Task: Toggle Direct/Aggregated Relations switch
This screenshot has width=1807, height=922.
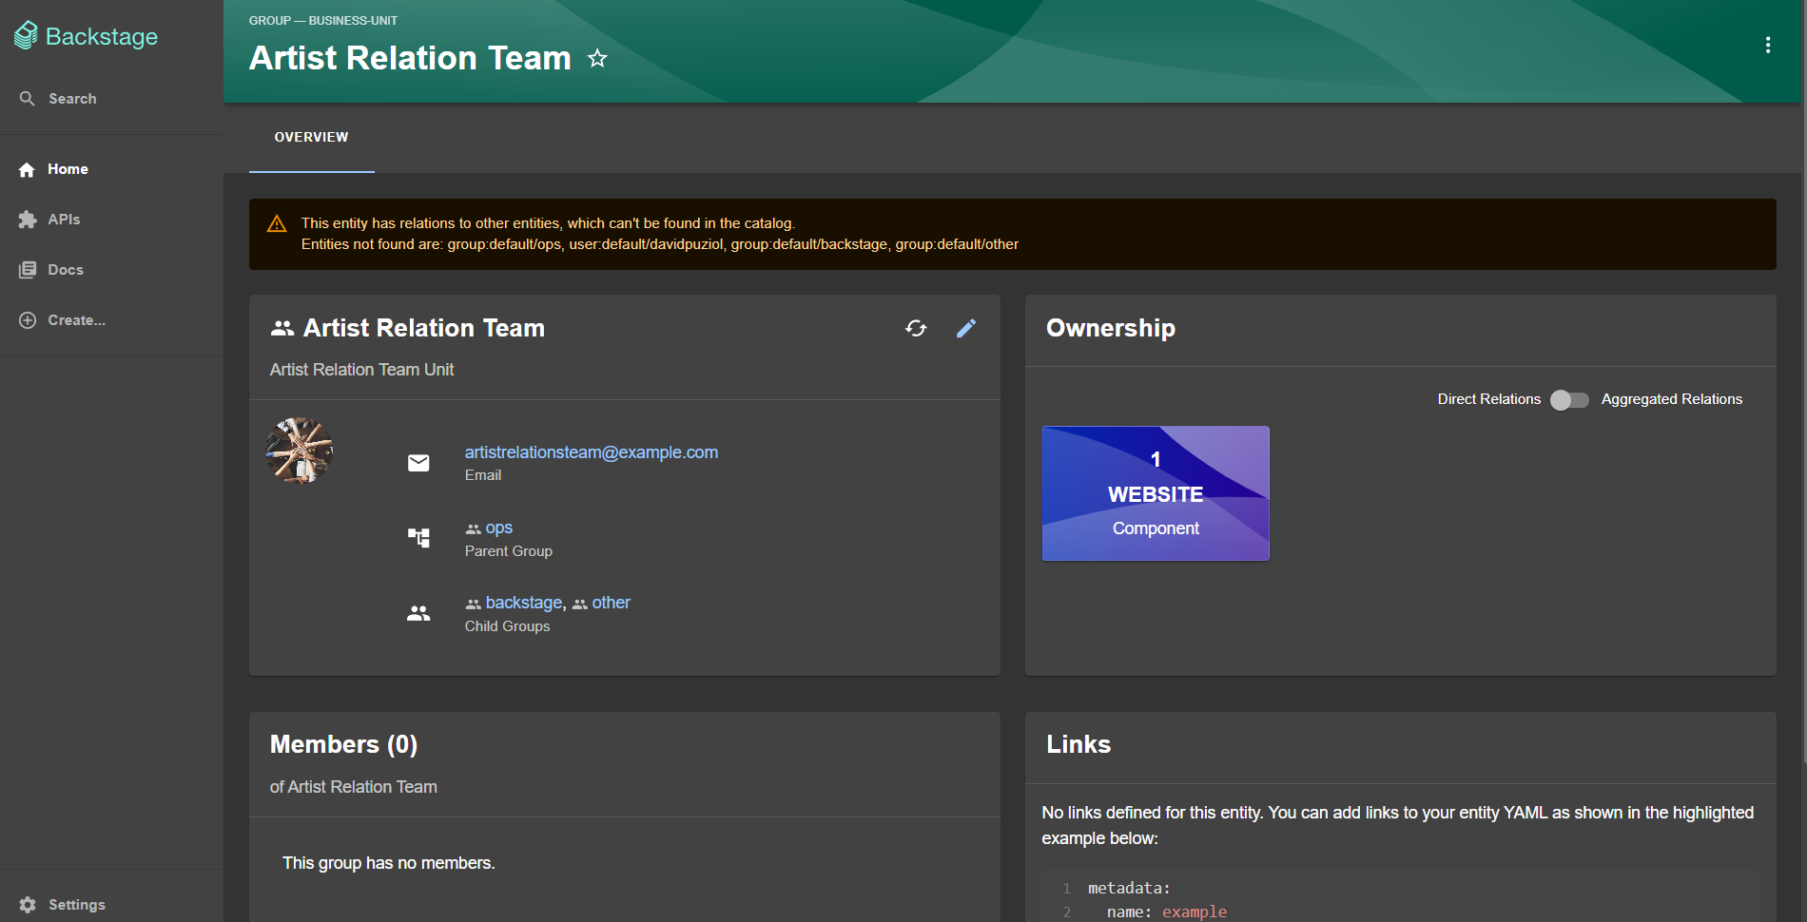Action: [1569, 400]
